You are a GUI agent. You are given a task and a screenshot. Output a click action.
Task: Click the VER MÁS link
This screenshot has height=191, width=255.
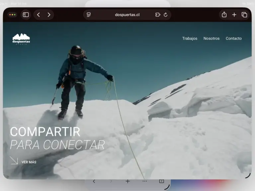coord(29,162)
